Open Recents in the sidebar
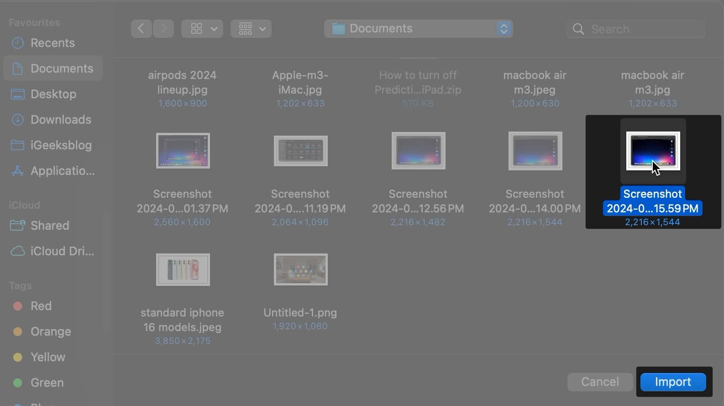 point(52,43)
